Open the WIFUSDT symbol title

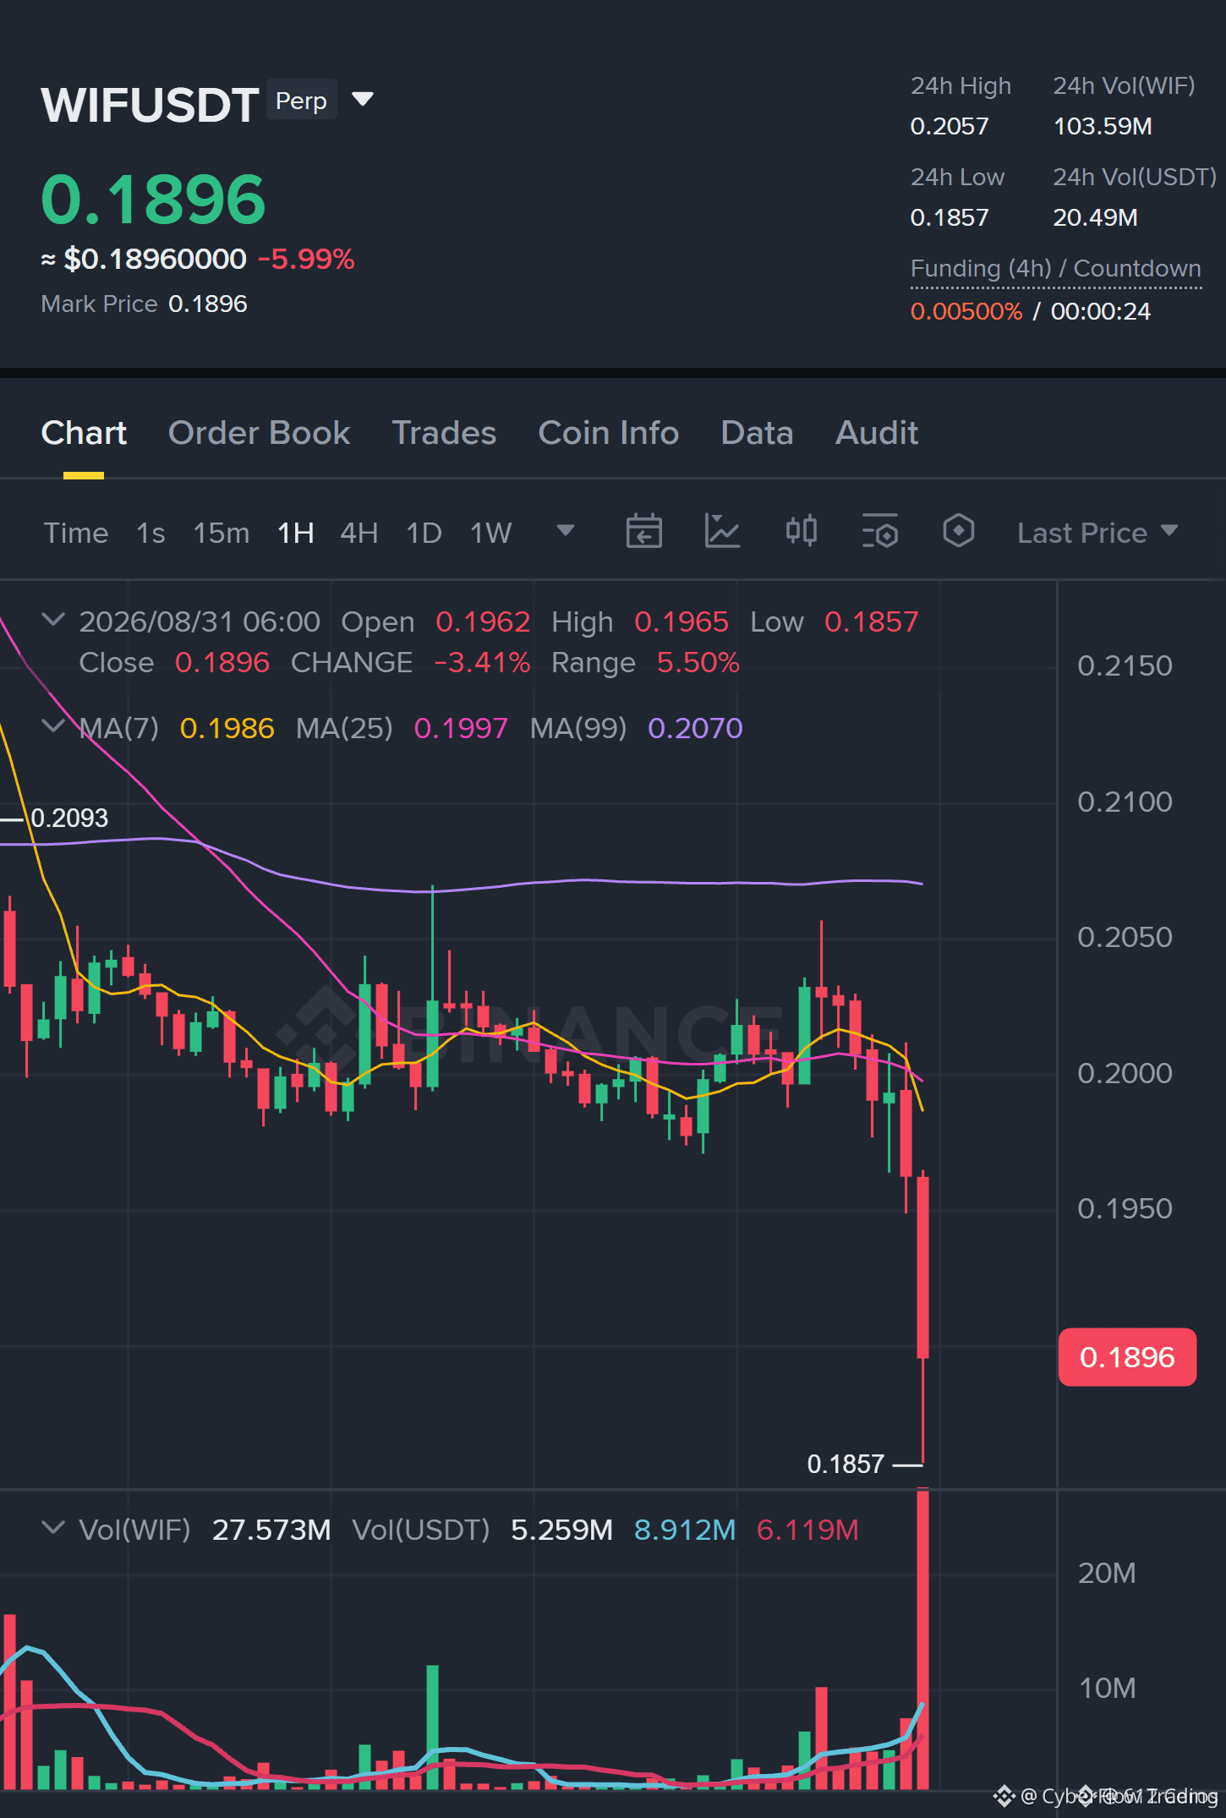click(x=150, y=105)
